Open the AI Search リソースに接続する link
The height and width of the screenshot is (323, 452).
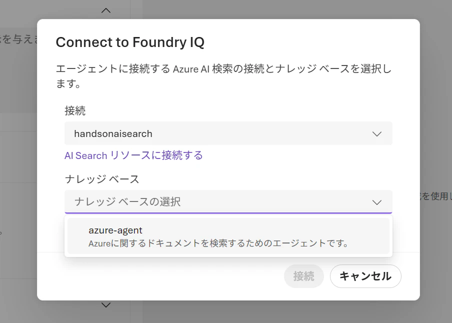(133, 155)
